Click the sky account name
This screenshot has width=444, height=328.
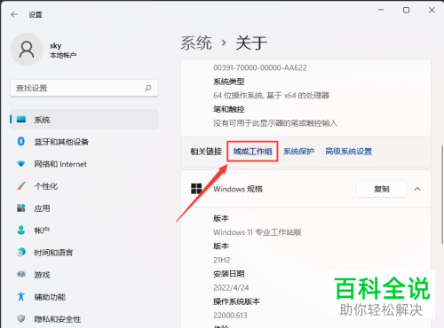pyautogui.click(x=55, y=45)
